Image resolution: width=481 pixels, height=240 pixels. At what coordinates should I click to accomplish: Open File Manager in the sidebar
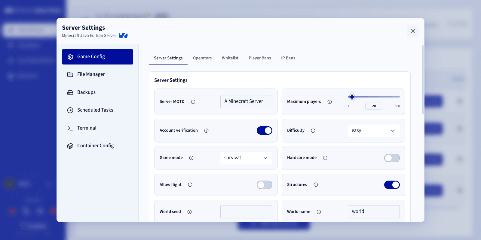tap(97, 74)
